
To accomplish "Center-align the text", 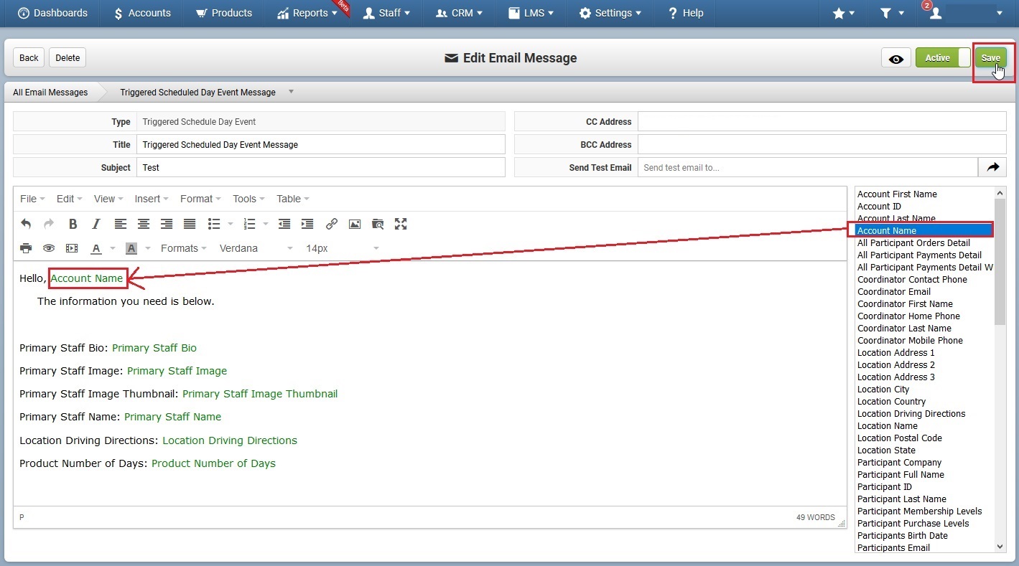I will coord(144,224).
